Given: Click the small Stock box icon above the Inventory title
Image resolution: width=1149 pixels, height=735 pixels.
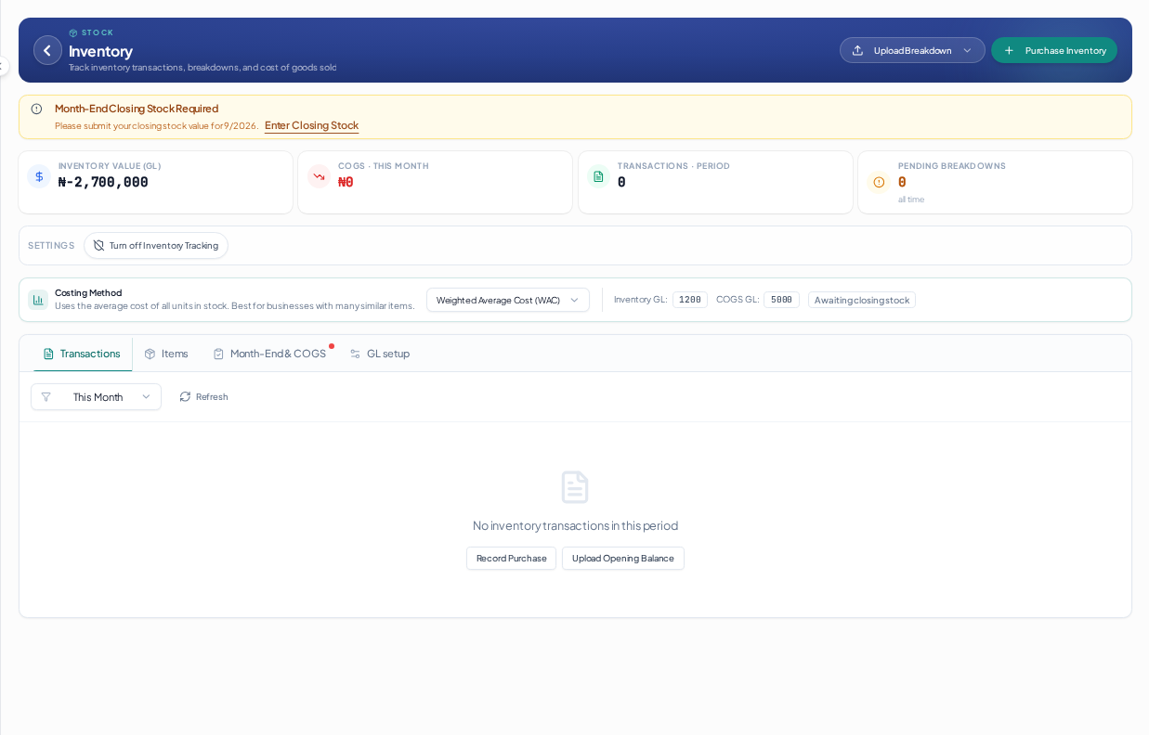Looking at the screenshot, I should (x=73, y=32).
